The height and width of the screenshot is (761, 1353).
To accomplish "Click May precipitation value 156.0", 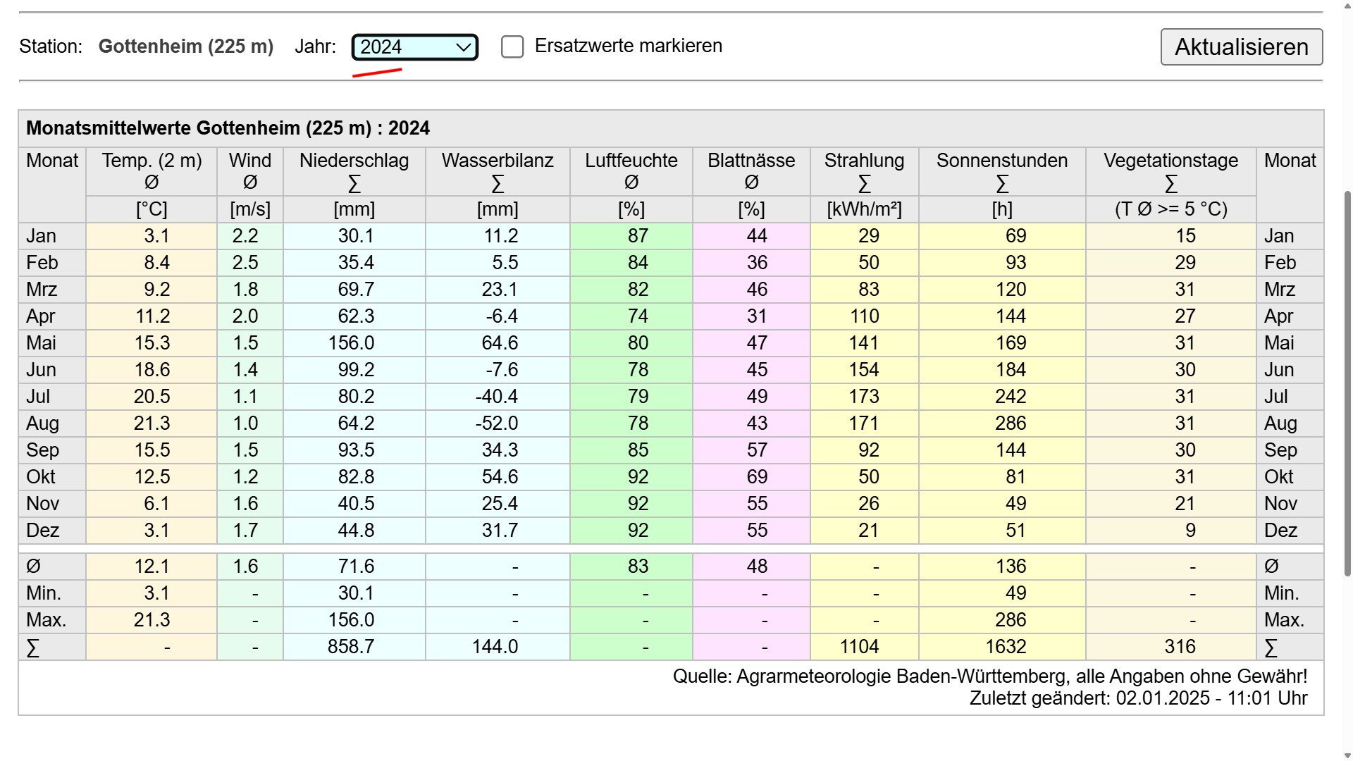I will 351,343.
